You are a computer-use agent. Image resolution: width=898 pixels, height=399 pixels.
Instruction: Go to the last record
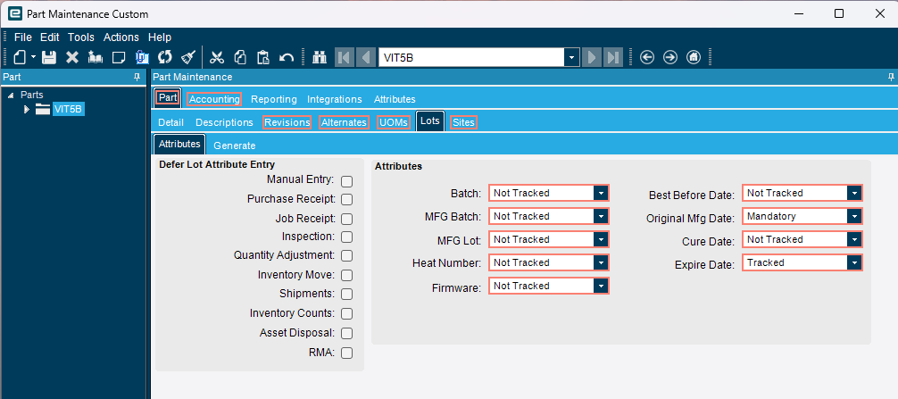(x=613, y=57)
